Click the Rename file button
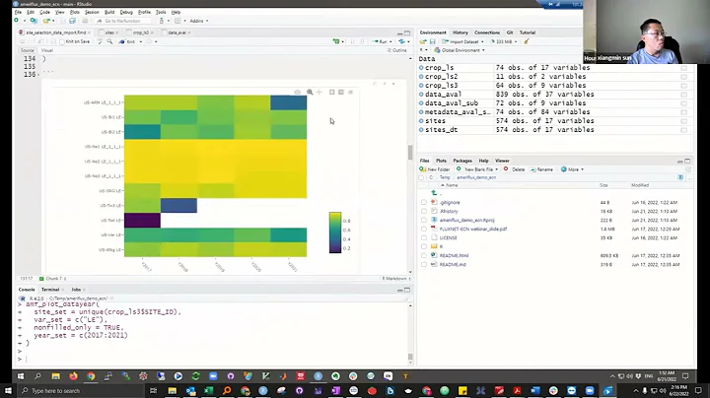710x398 pixels. [x=541, y=169]
